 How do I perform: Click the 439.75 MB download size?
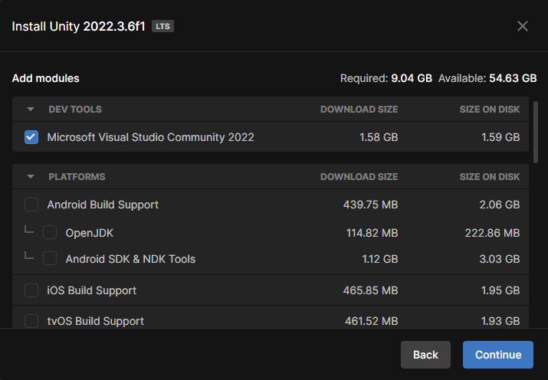(x=370, y=205)
